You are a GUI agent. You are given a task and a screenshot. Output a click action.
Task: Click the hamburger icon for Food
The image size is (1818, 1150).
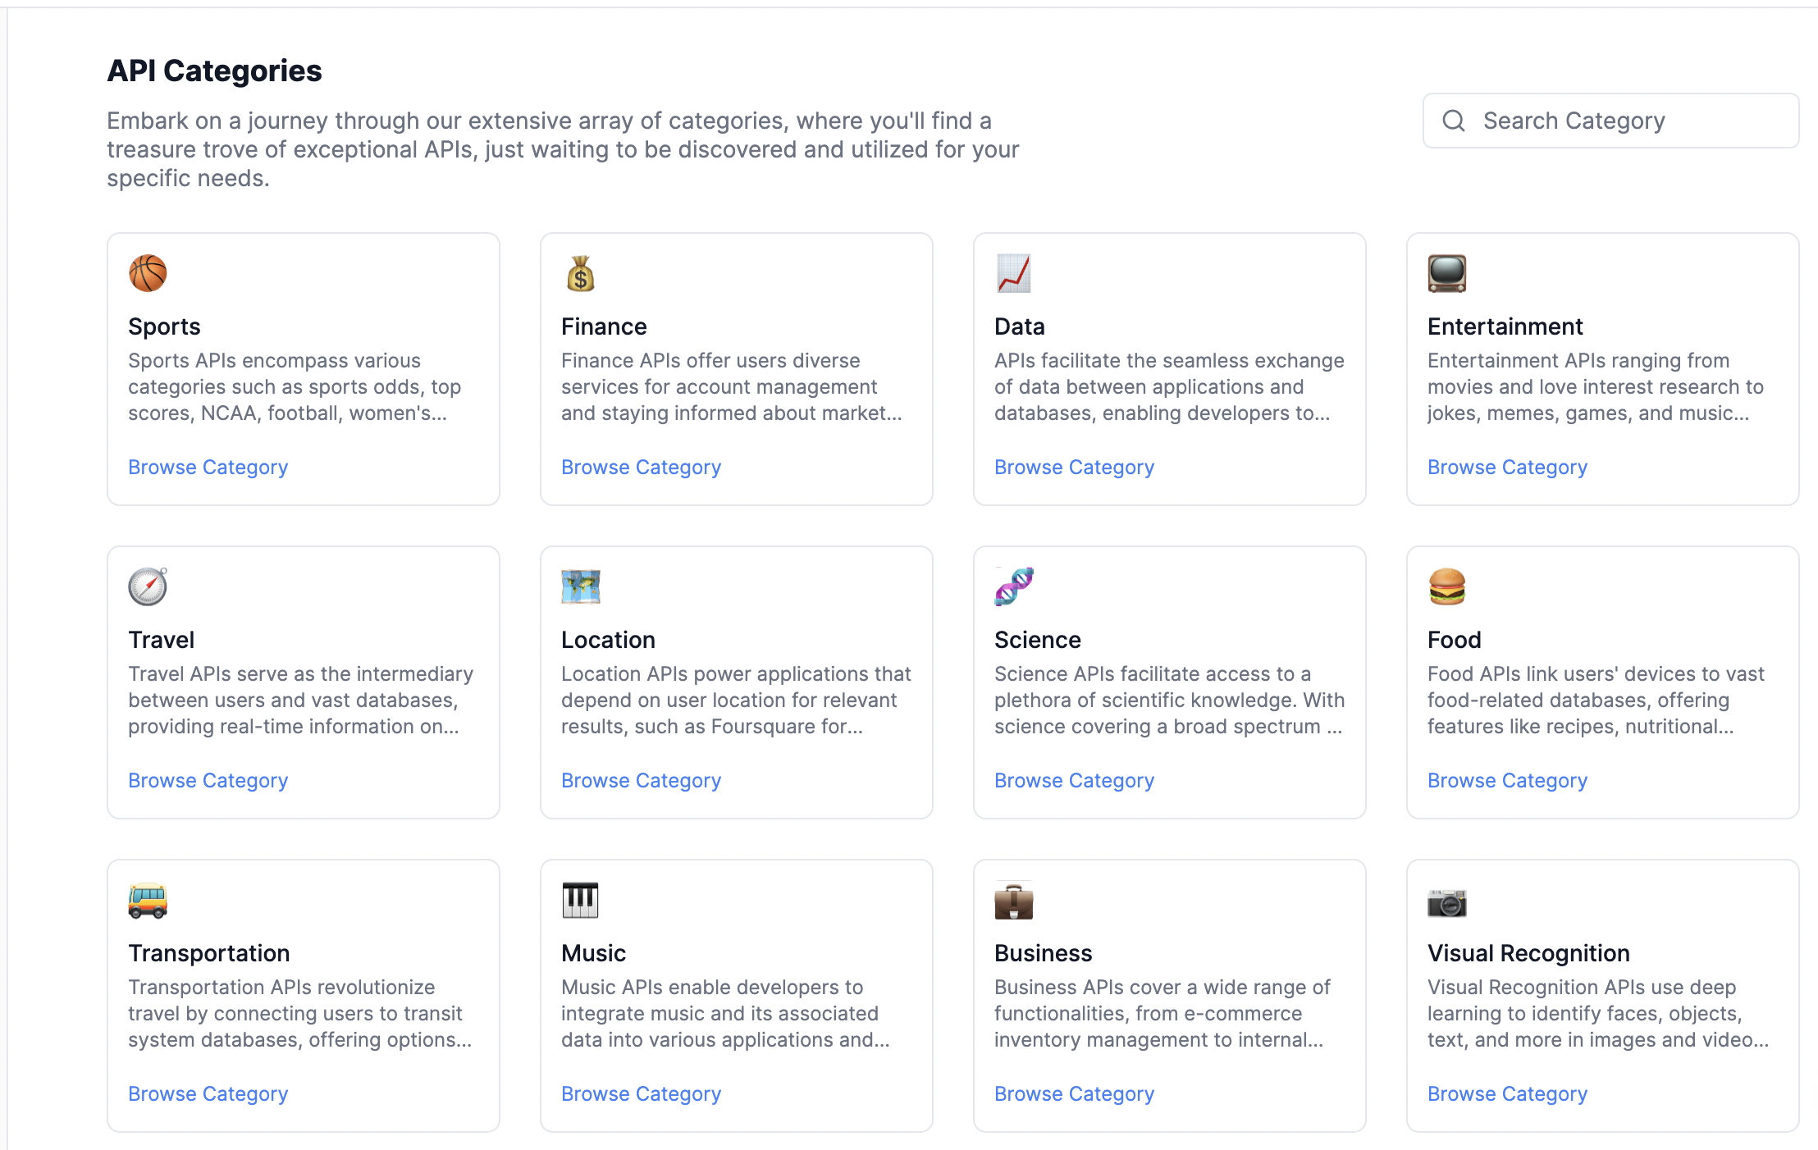[1446, 586]
